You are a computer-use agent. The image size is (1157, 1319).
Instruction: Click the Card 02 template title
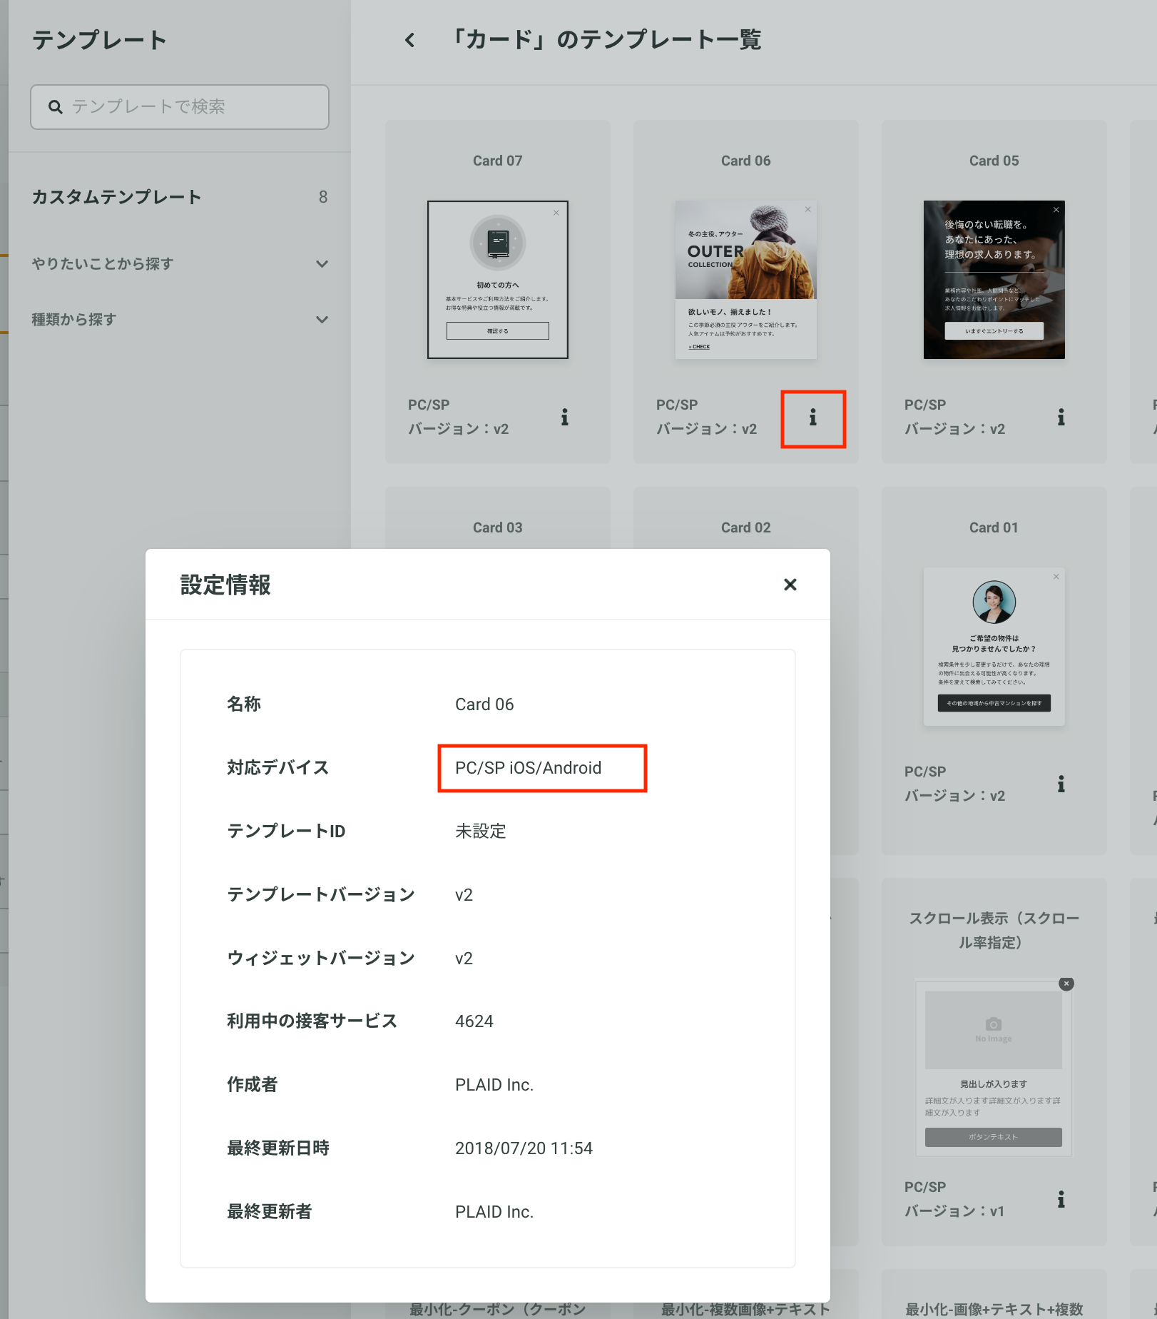pyautogui.click(x=746, y=527)
